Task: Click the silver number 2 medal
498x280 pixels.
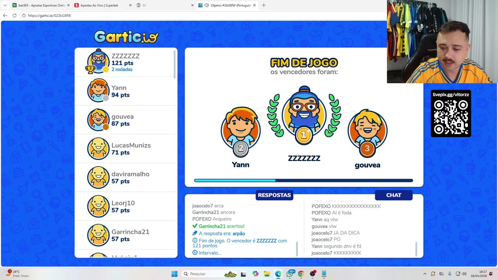Action: [240, 148]
